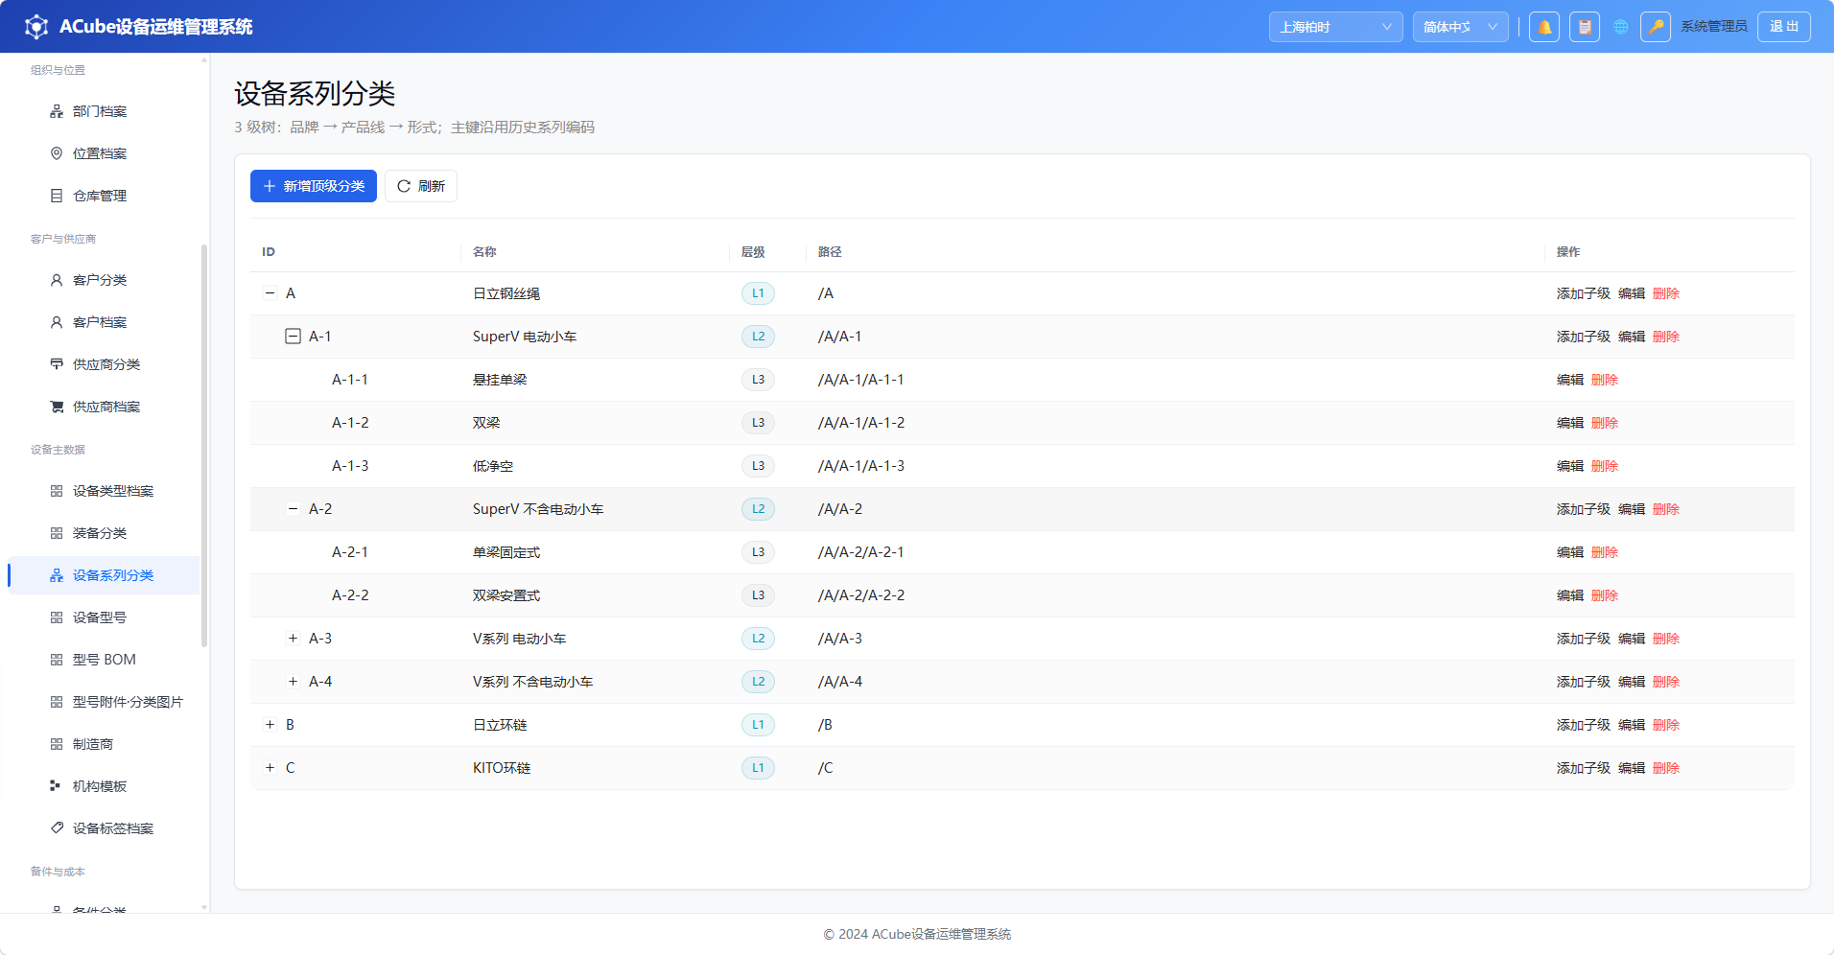Click the name SuperV 不含电动小车
The height and width of the screenshot is (955, 1834).
538,509
